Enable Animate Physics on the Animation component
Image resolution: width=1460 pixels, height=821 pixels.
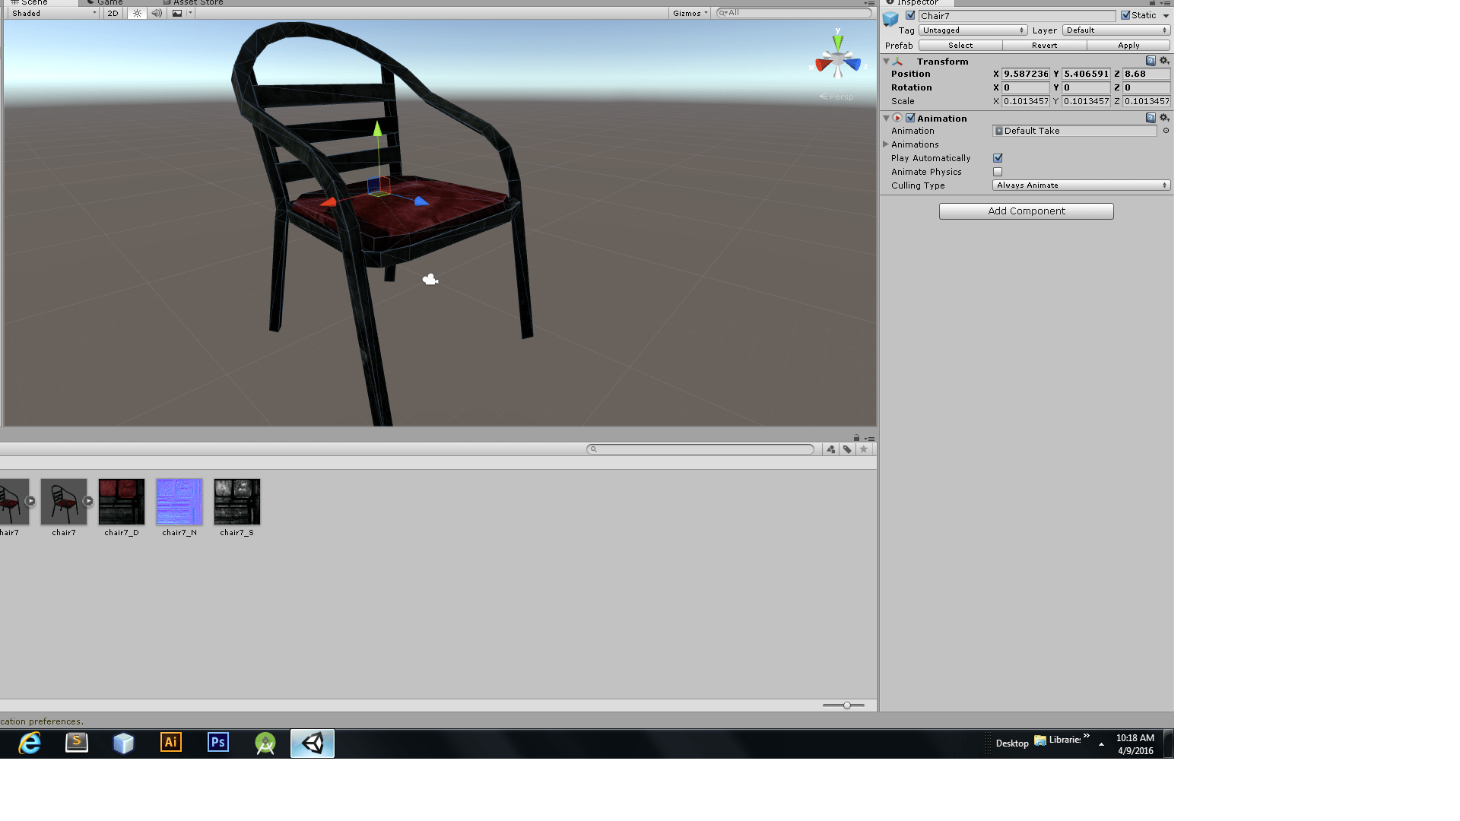pos(998,172)
